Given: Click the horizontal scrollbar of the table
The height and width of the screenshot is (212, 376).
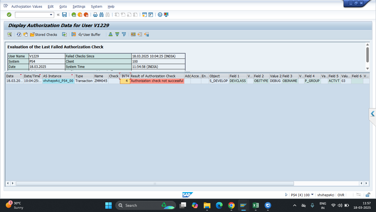Looking at the screenshot, I should [x=155, y=183].
